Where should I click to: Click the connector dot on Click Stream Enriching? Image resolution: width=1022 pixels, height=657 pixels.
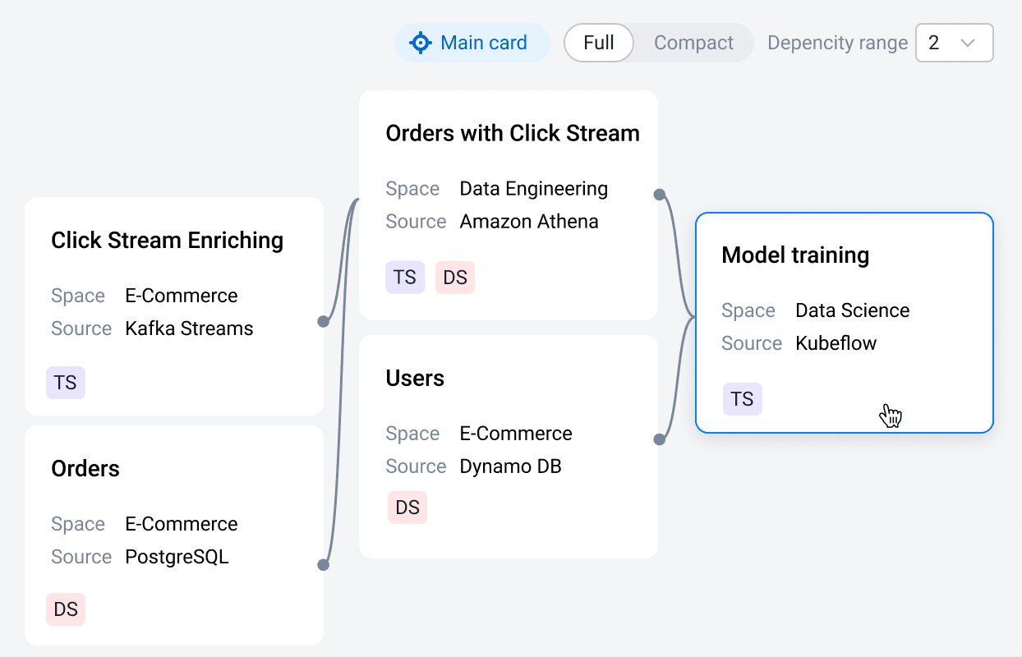(324, 321)
